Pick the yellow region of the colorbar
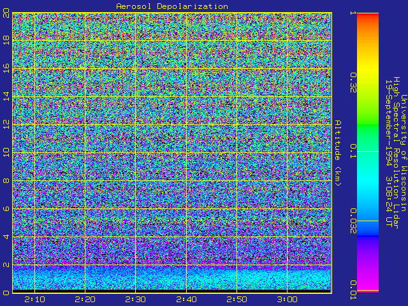 (368, 70)
